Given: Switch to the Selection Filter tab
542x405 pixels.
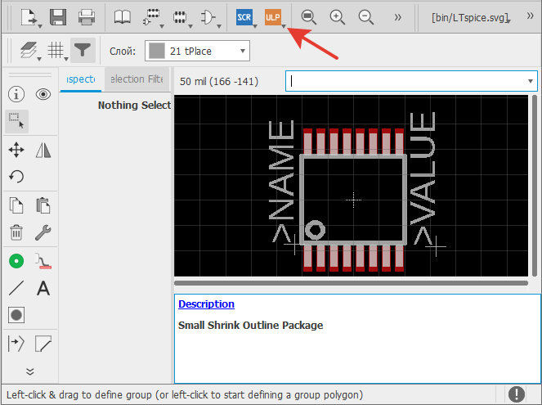Looking at the screenshot, I should (137, 79).
